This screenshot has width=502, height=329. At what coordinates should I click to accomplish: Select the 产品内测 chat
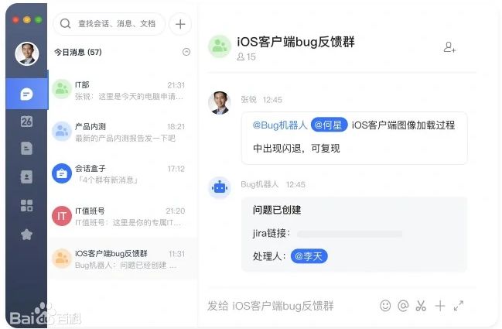click(x=122, y=132)
